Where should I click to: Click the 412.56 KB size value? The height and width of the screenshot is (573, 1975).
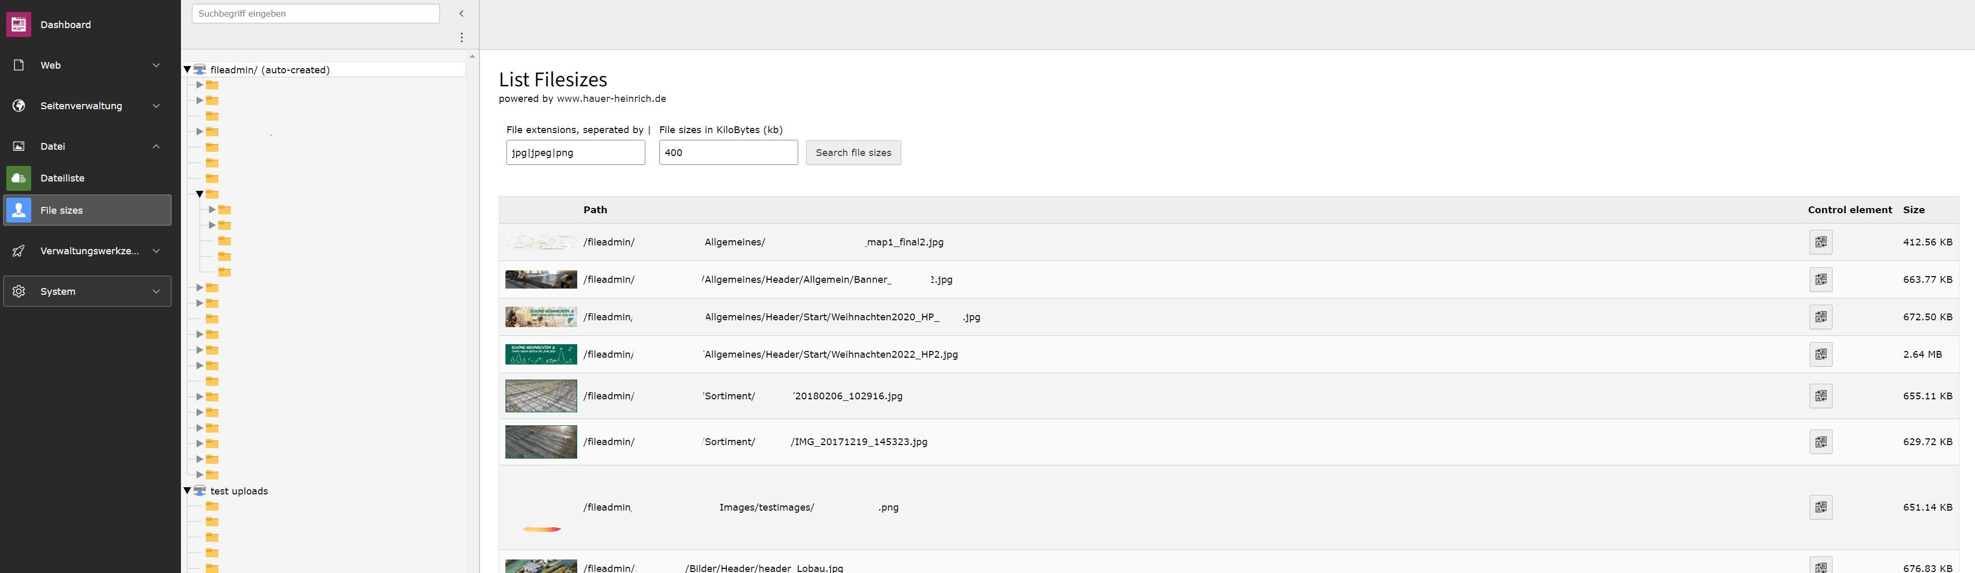[1928, 242]
